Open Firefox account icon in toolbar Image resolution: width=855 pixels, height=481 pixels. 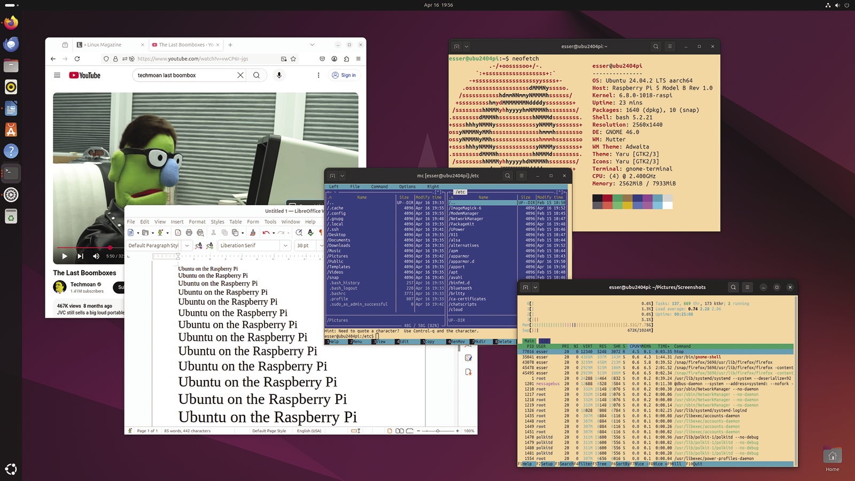[334, 59]
